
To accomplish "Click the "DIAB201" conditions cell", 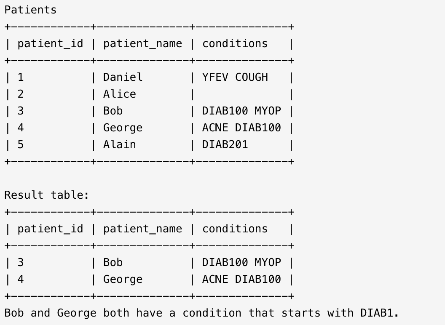I will pyautogui.click(x=225, y=145).
